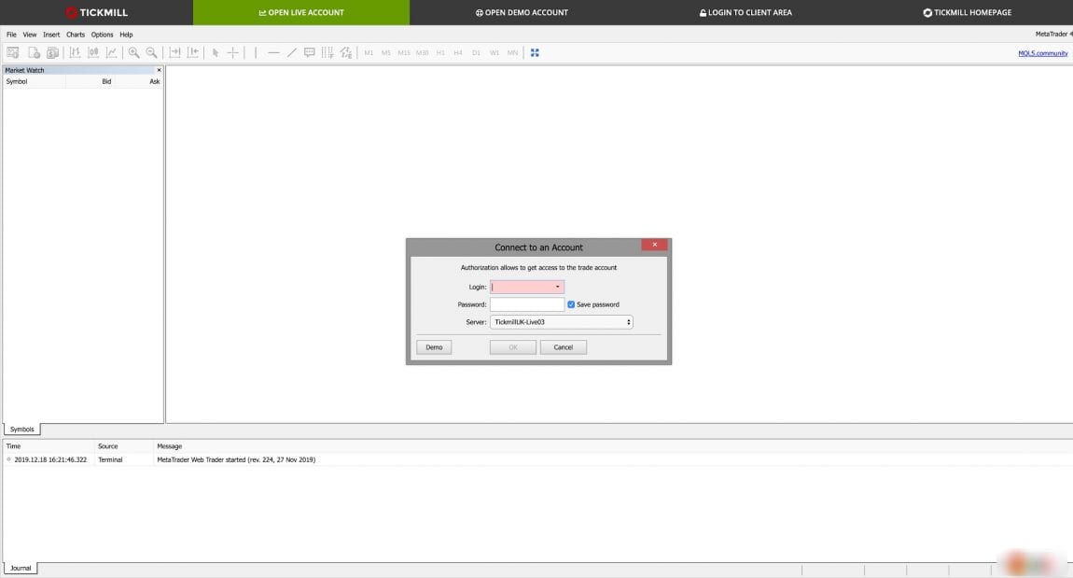Open the Charts menu
Image resolution: width=1073 pixels, height=578 pixels.
[76, 35]
